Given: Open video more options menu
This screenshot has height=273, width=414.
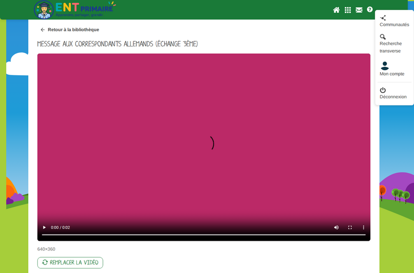Looking at the screenshot, I should 364,227.
